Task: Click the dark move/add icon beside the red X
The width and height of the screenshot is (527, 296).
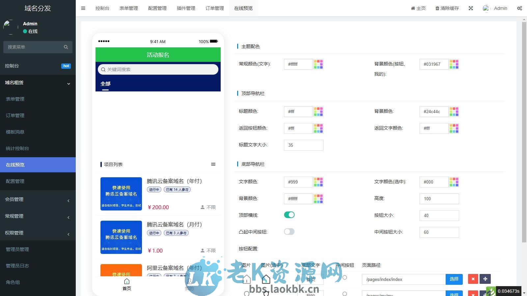Action: click(x=485, y=279)
